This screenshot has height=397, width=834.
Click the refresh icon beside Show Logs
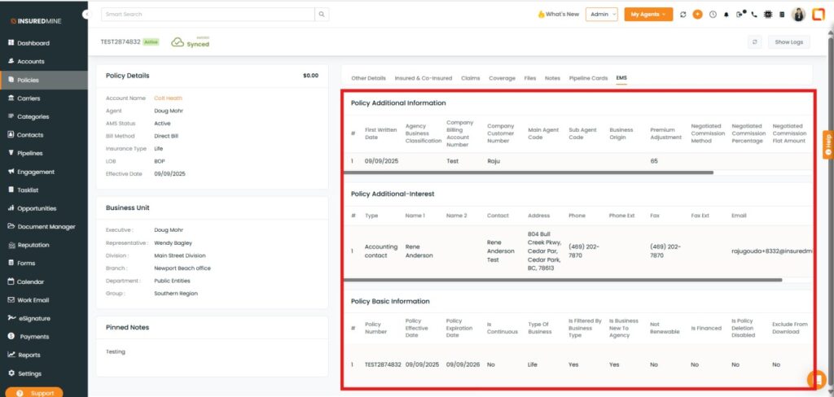755,41
